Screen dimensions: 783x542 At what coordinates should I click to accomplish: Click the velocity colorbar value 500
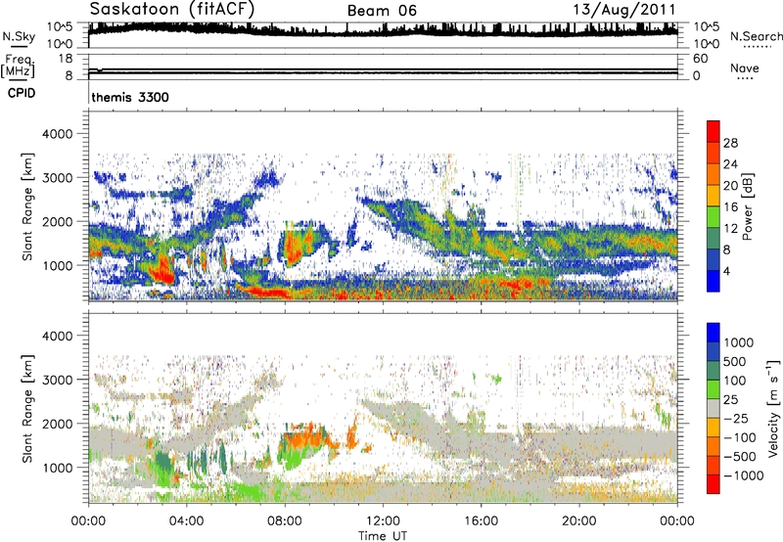coord(736,361)
